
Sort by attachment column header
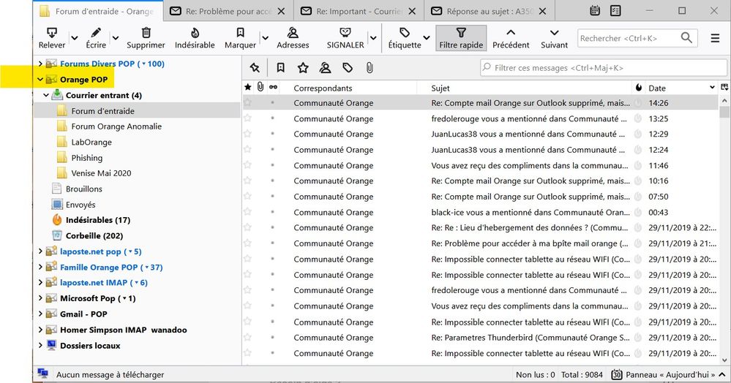260,87
